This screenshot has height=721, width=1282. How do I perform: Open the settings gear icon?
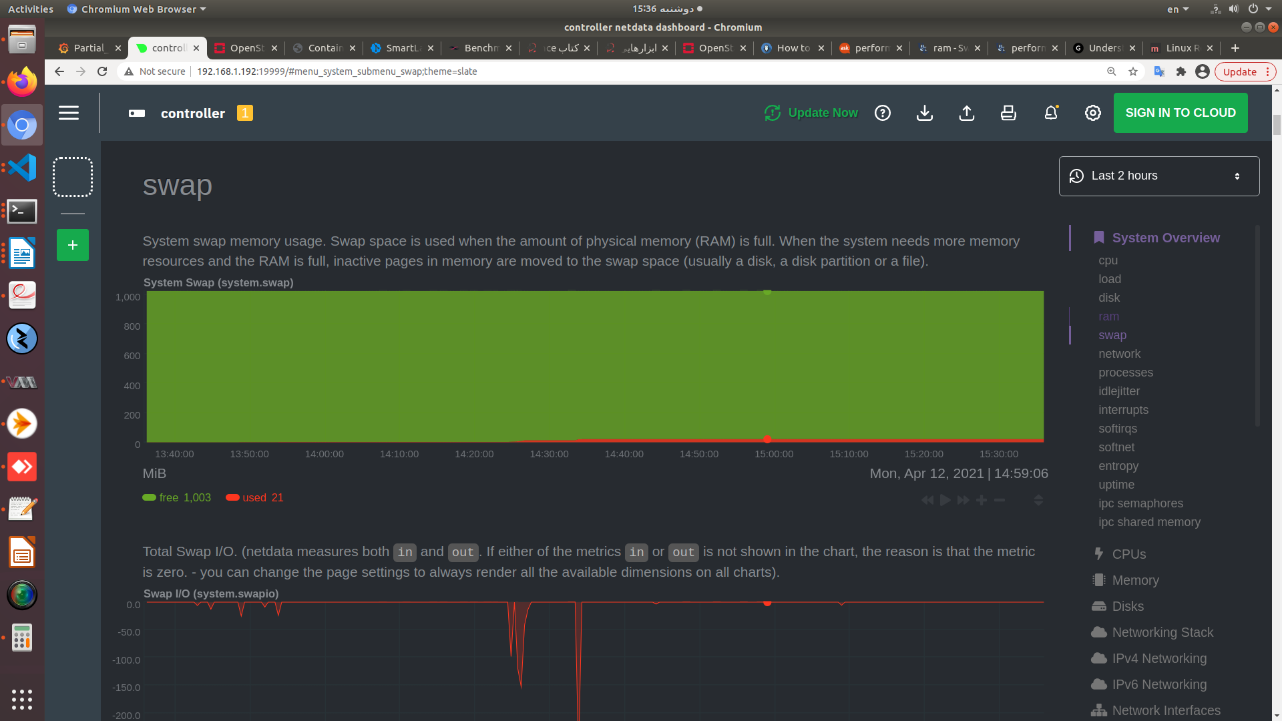click(x=1092, y=113)
